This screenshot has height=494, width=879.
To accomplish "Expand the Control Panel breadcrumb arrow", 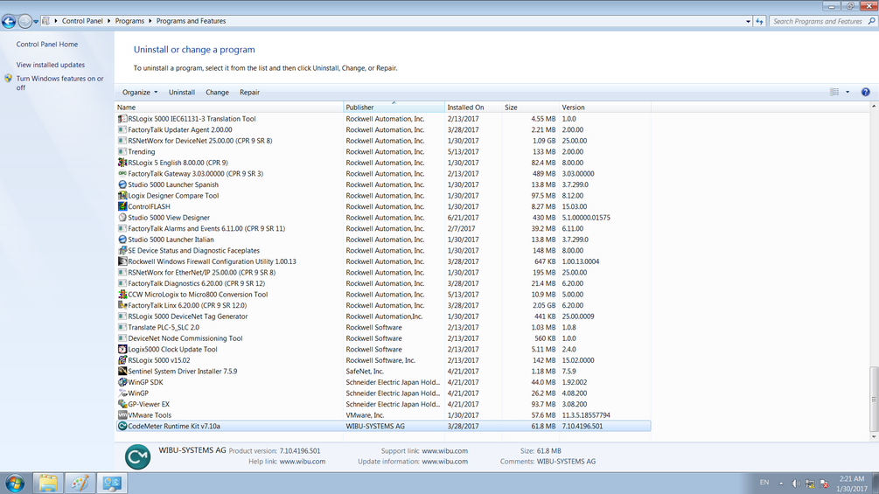I will (x=108, y=21).
